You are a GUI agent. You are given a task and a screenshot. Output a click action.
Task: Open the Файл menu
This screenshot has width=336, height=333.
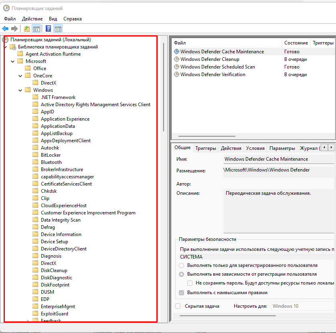point(10,19)
